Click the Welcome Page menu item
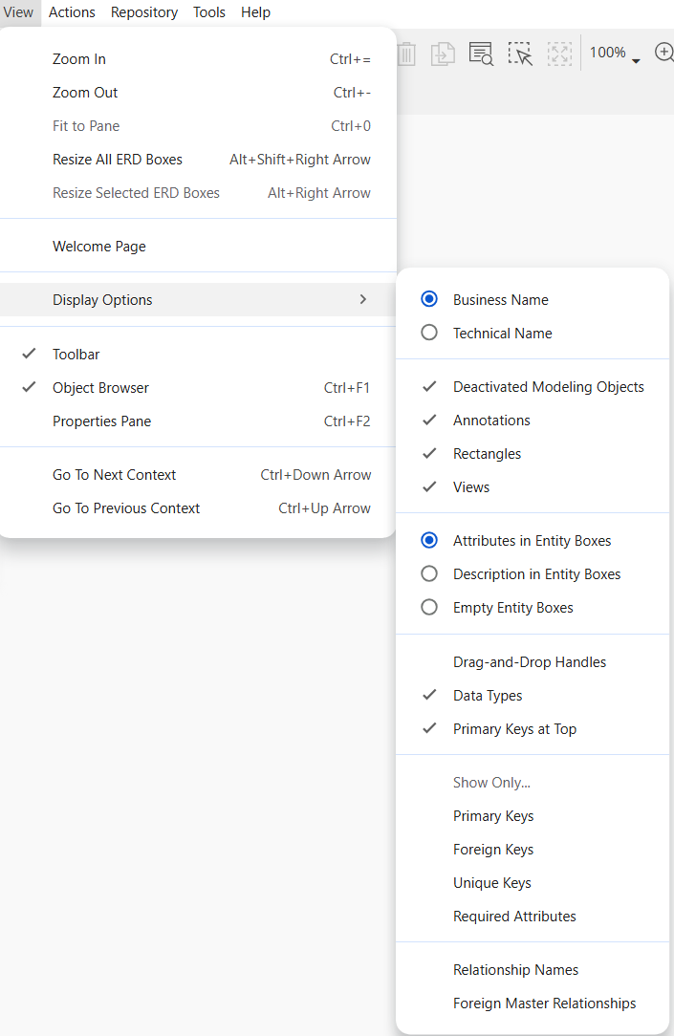 [98, 246]
